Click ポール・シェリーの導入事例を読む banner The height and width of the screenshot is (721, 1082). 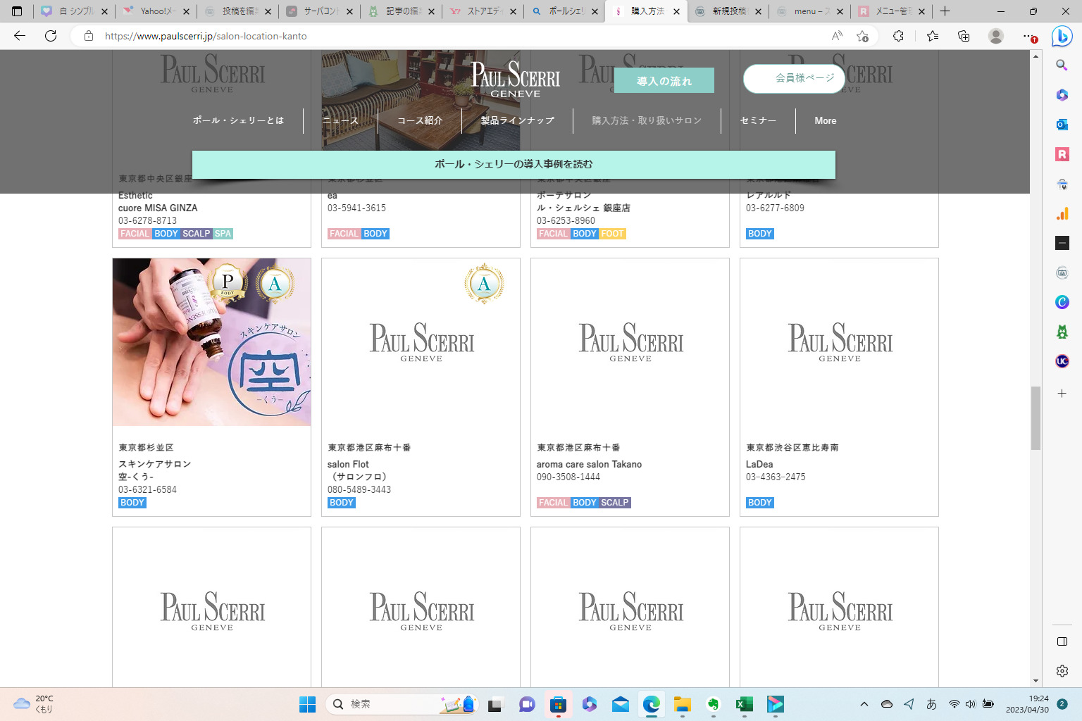coord(514,164)
